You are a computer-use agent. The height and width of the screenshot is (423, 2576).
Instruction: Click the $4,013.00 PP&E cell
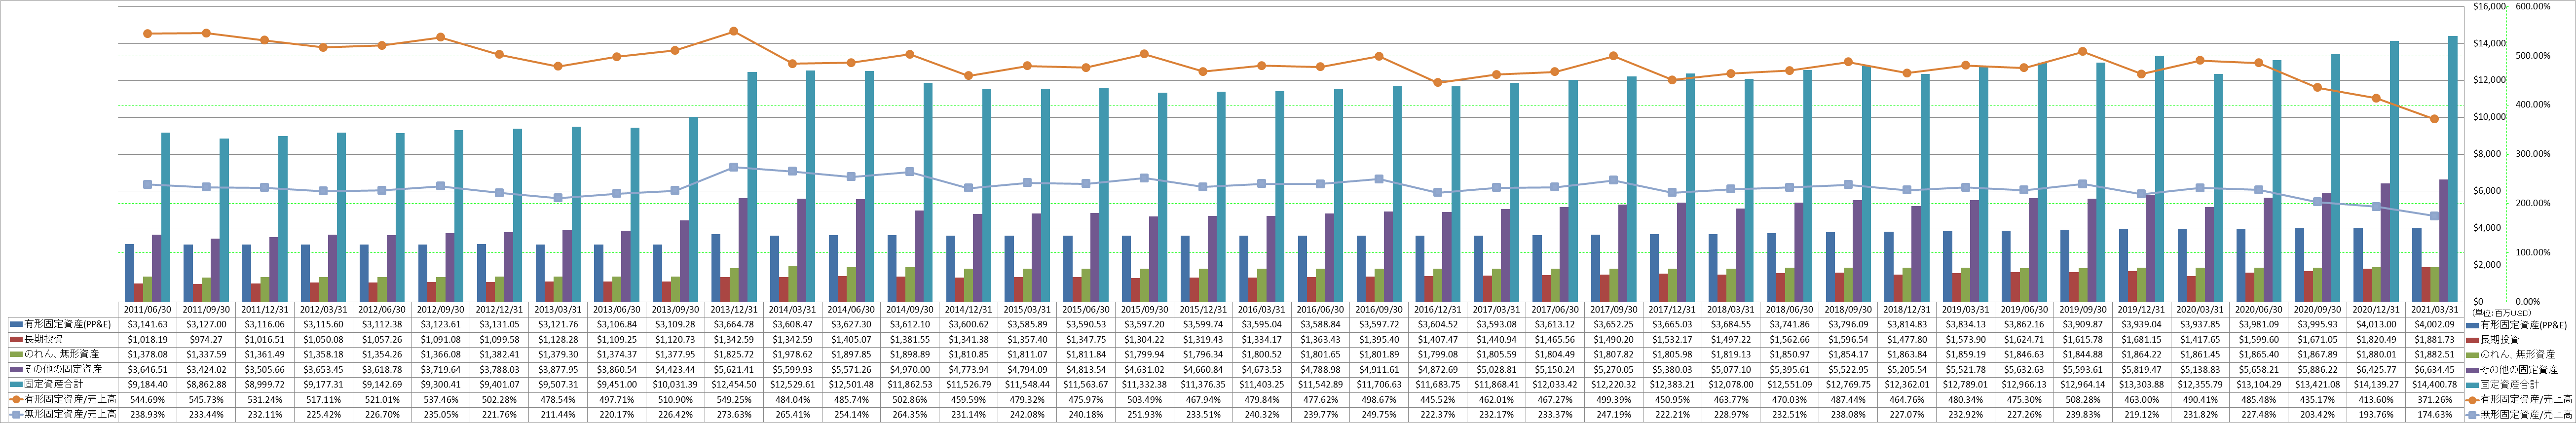(2375, 324)
